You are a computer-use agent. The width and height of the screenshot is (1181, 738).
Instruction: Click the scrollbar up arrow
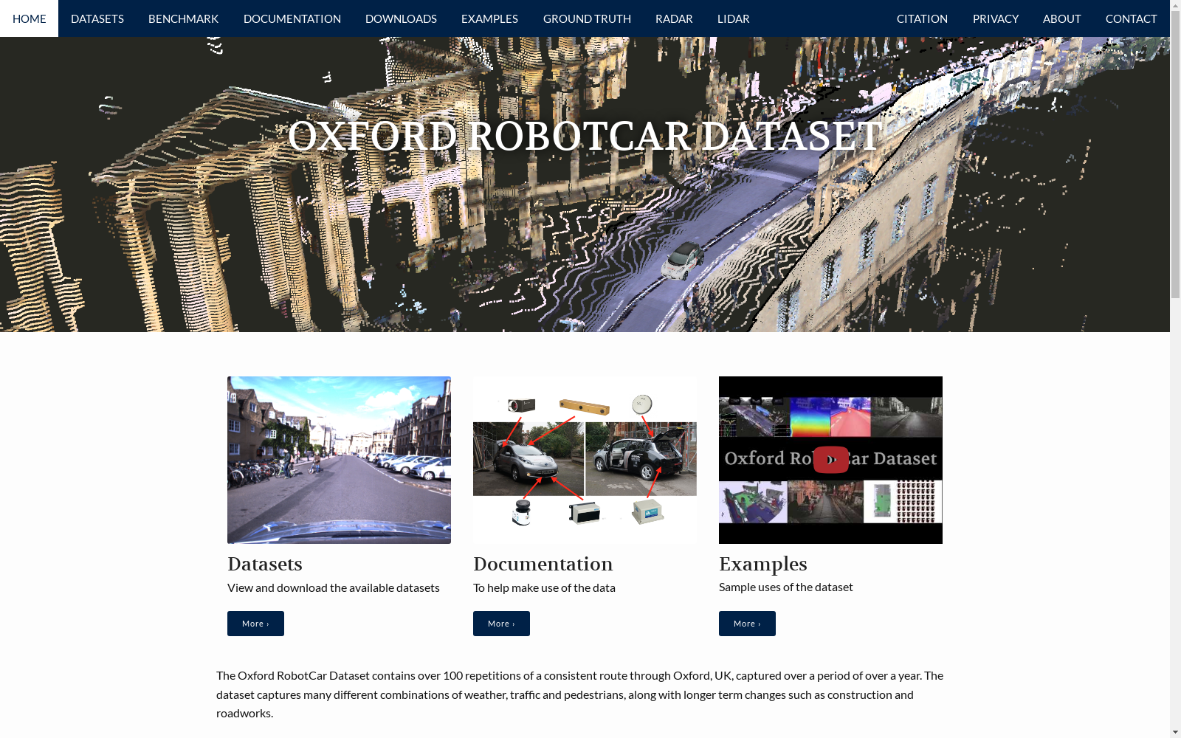(x=1175, y=6)
